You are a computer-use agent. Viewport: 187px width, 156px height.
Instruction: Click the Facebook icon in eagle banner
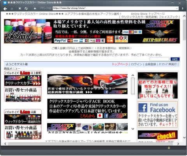(106, 92)
